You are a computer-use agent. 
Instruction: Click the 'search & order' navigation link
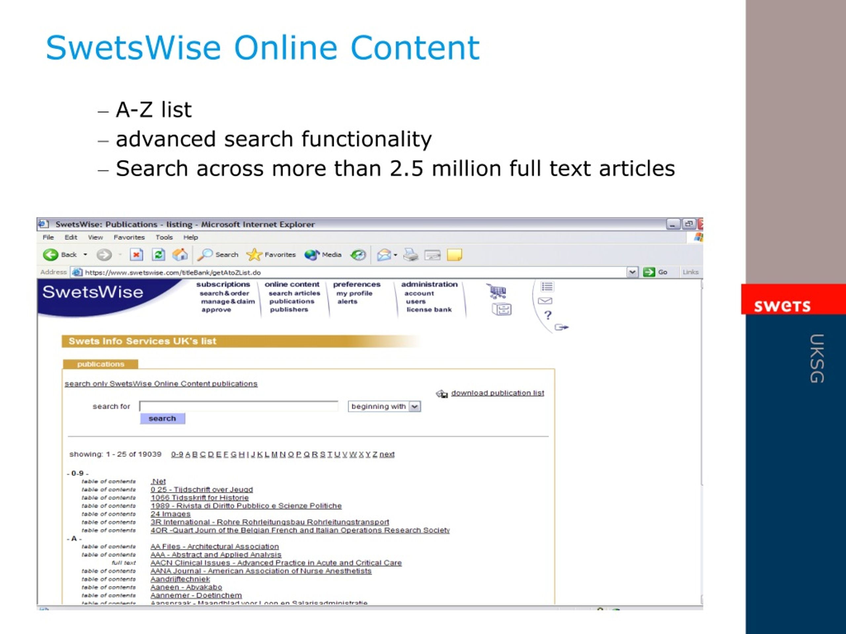pos(224,293)
